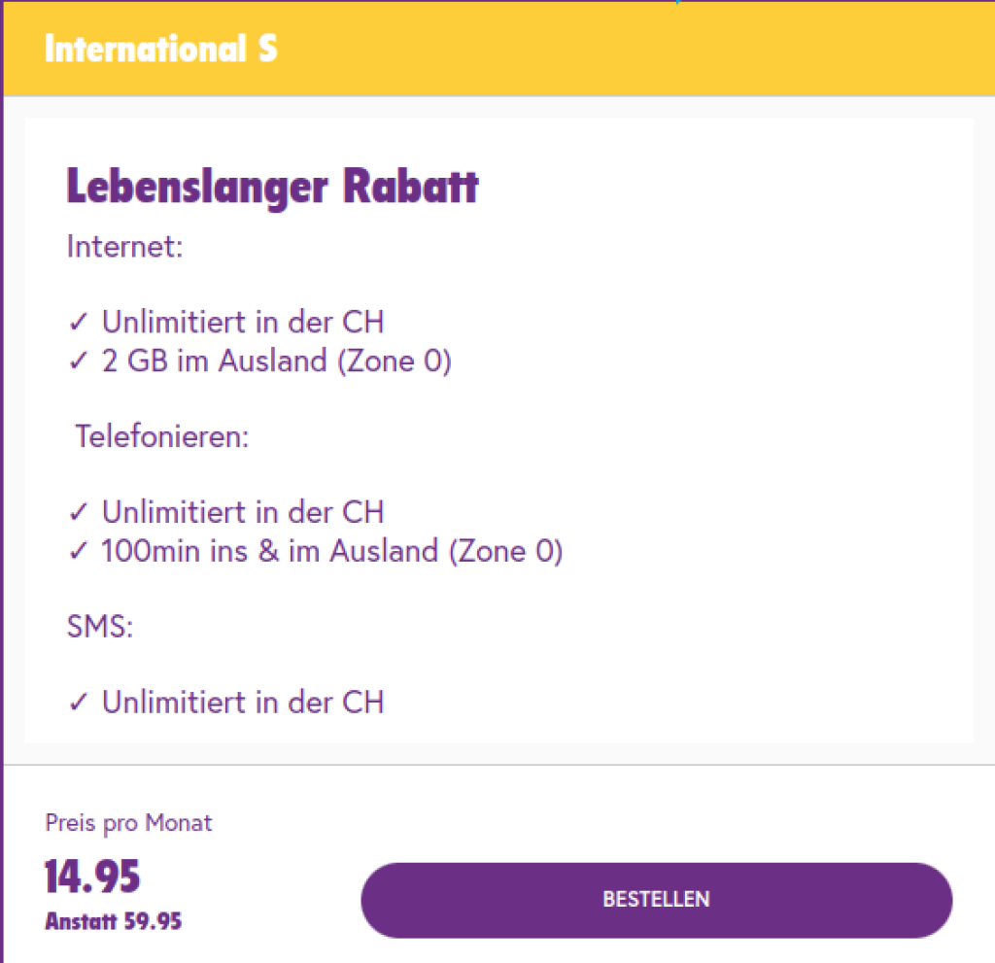Select the Internet: section label
The image size is (995, 963).
[124, 247]
